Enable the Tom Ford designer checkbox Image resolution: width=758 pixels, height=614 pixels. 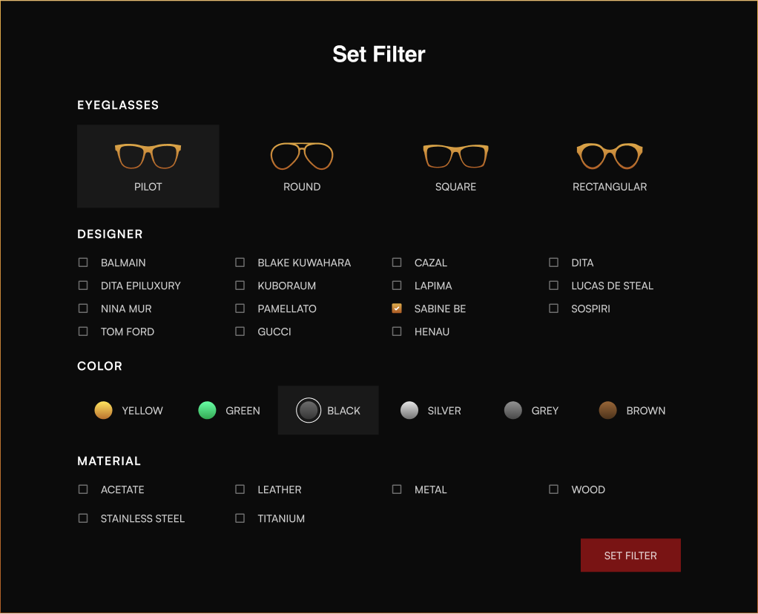point(83,331)
